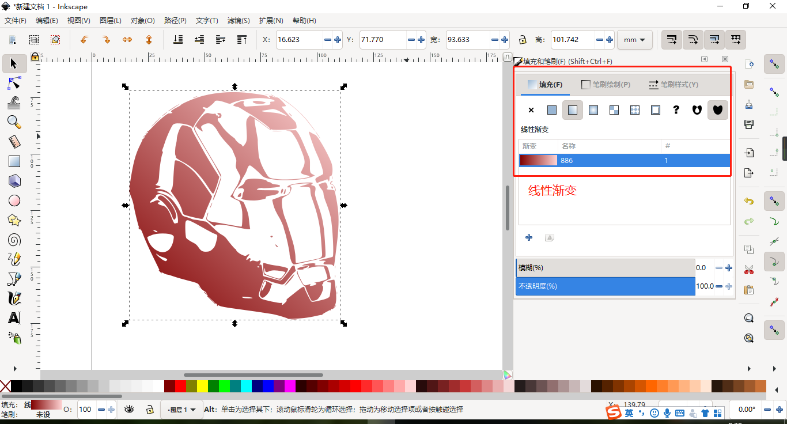
Task: Open the 滤镜(S) menu
Action: coord(238,21)
